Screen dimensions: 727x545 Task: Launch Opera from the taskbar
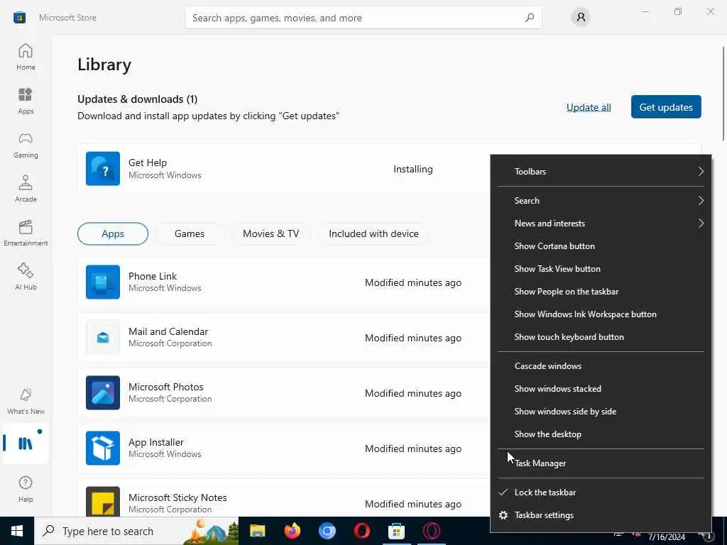361,531
